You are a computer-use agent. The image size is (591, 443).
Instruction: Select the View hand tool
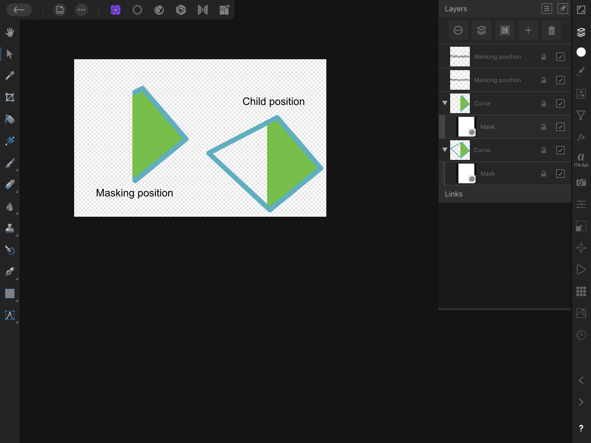(x=10, y=32)
